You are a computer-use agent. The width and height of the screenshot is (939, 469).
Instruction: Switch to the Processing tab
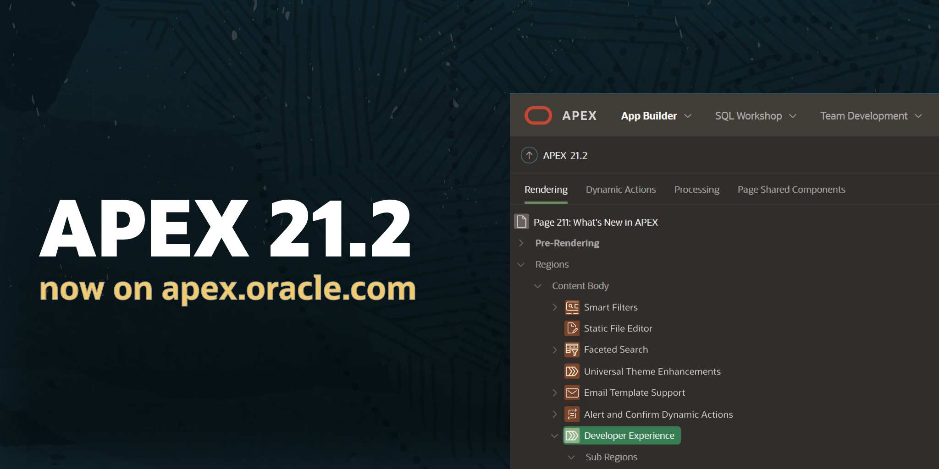[x=696, y=190]
